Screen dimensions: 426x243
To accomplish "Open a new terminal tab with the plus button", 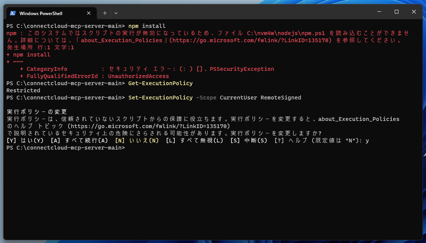I will (x=105, y=13).
